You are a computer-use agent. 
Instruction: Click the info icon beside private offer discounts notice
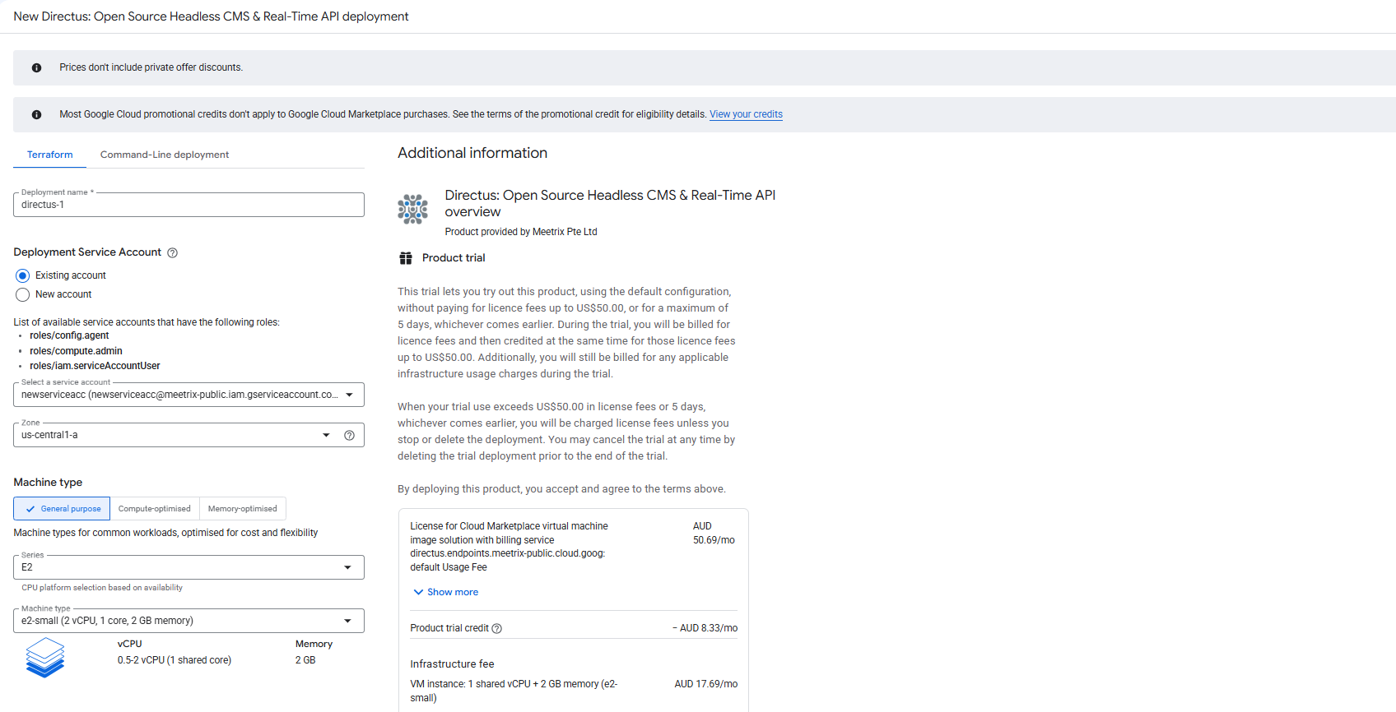pos(36,67)
